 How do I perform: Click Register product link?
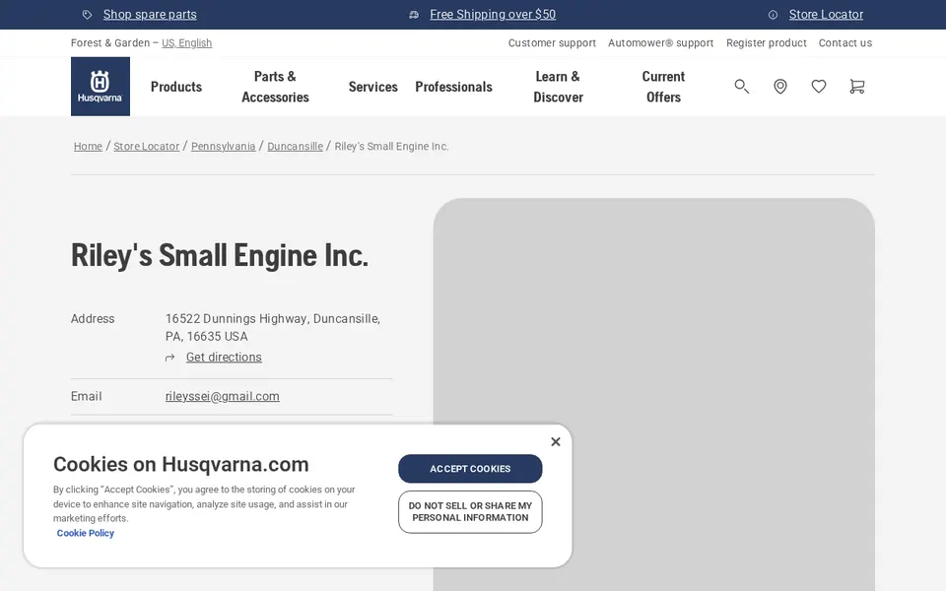[767, 42]
